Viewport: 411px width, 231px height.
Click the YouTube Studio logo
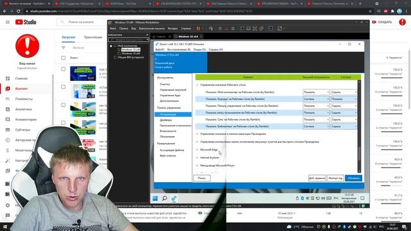point(26,22)
